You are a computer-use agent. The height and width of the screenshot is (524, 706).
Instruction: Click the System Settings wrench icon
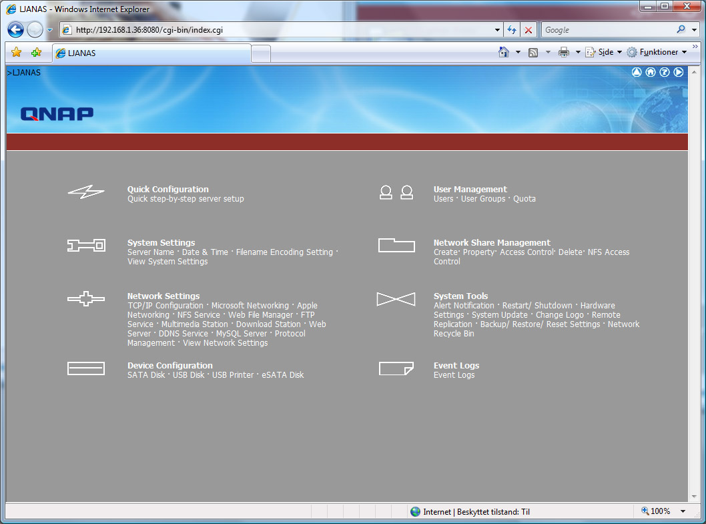coord(86,246)
